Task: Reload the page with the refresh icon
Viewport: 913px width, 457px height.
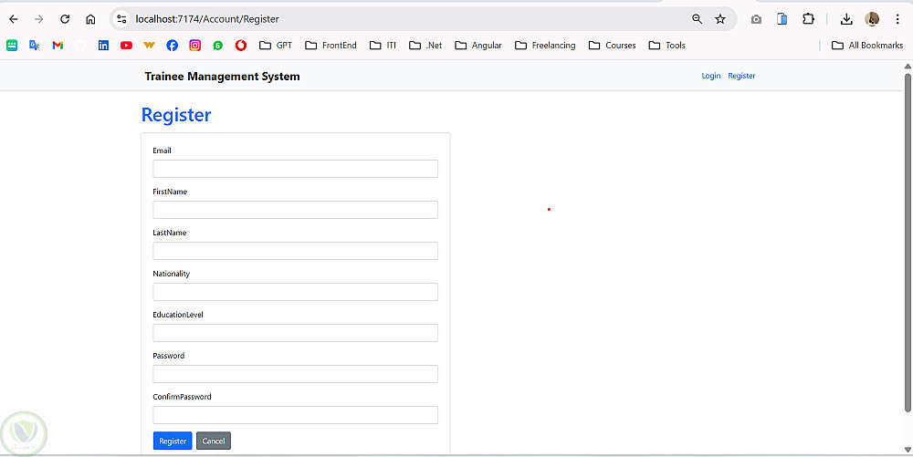Action: (x=65, y=19)
